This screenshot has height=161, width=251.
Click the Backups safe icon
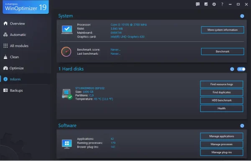point(5,91)
